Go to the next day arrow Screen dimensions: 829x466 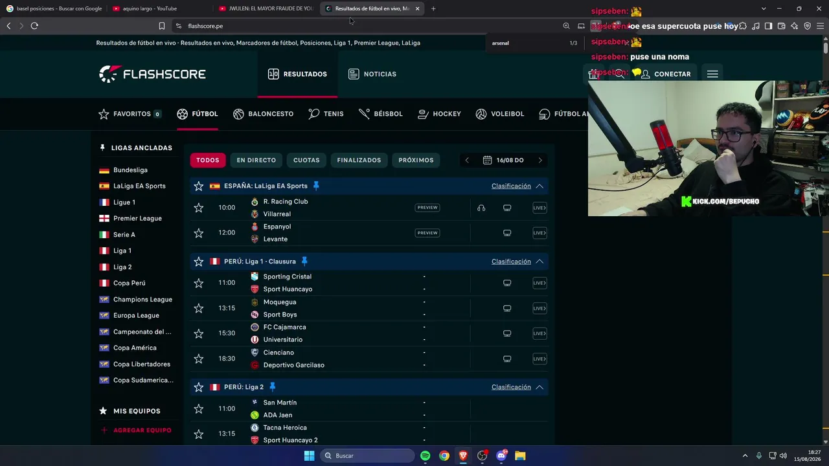pos(540,160)
